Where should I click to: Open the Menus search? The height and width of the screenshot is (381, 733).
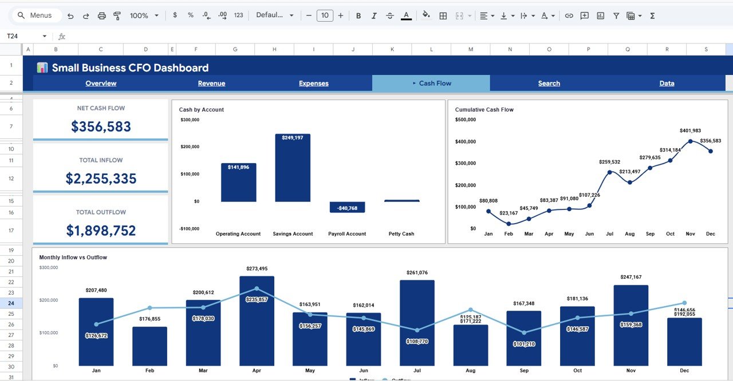pyautogui.click(x=36, y=15)
